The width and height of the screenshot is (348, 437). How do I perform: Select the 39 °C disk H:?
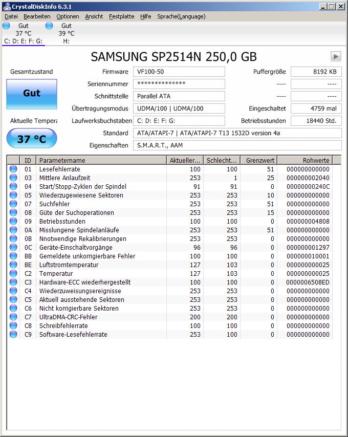[x=67, y=33]
